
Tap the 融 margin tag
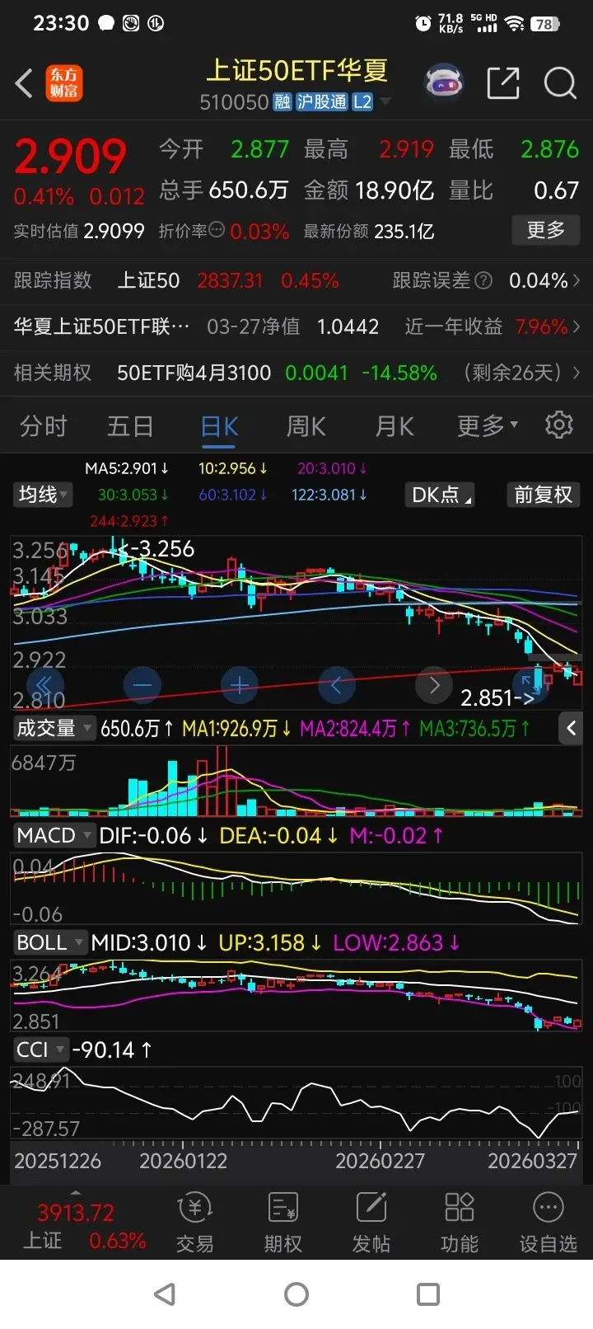point(282,102)
